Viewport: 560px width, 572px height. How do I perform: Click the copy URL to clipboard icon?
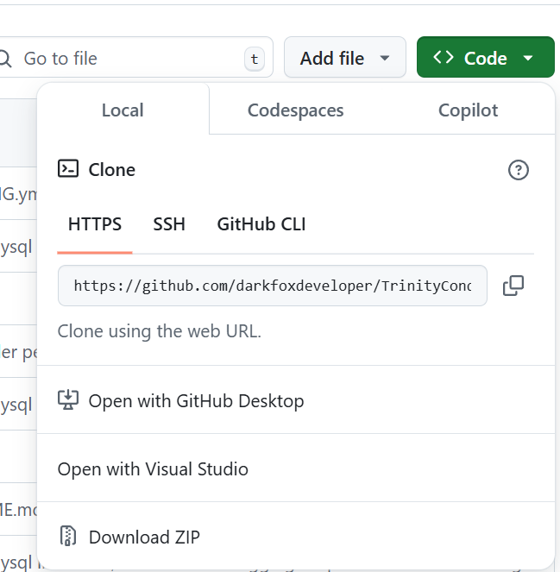click(x=513, y=286)
